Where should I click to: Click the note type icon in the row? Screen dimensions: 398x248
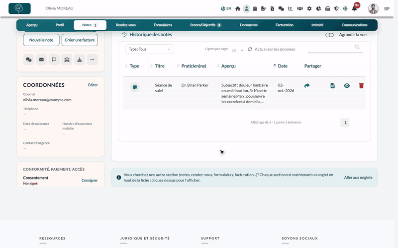pyautogui.click(x=135, y=87)
